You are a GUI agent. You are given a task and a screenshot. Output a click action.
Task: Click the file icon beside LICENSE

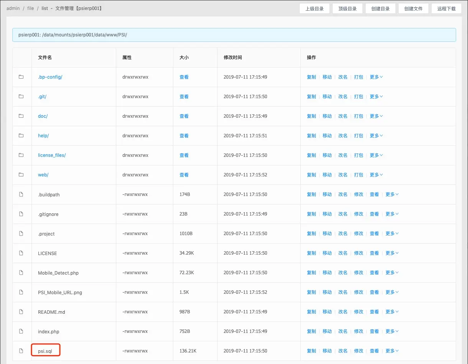[21, 253]
